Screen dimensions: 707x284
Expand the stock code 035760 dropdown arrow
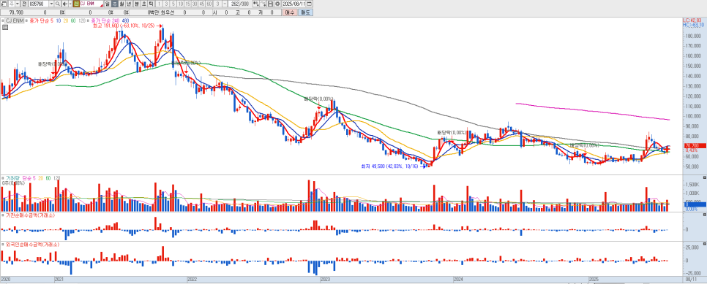click(51, 4)
